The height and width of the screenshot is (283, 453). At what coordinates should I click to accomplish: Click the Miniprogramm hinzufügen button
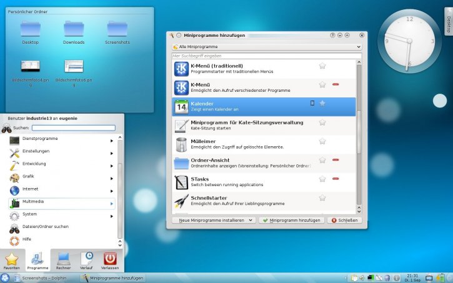[292, 221]
